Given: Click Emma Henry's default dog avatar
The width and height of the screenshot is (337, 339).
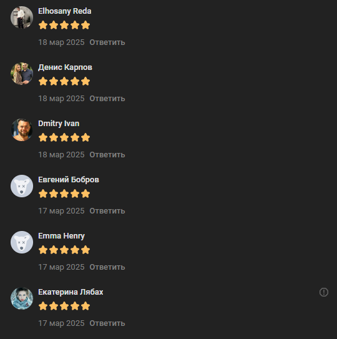Looking at the screenshot, I should (x=22, y=242).
